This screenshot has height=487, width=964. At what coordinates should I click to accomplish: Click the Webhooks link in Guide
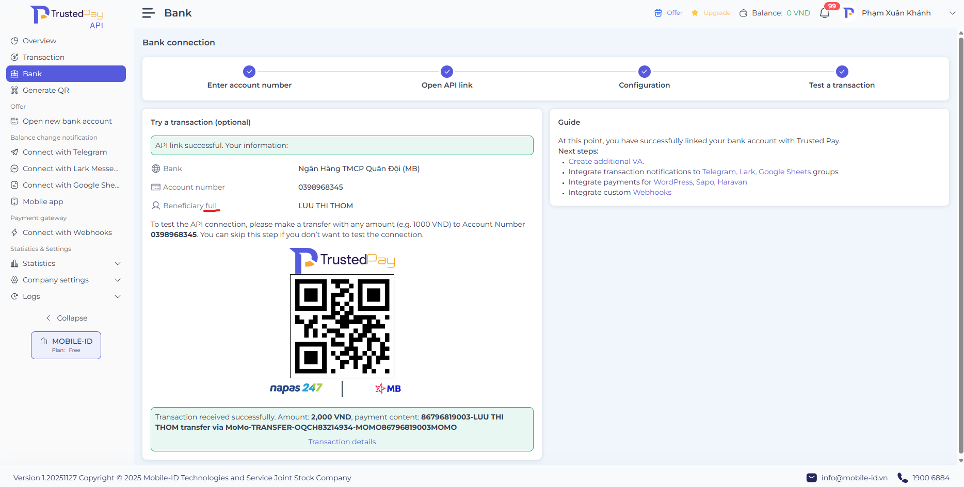click(652, 192)
